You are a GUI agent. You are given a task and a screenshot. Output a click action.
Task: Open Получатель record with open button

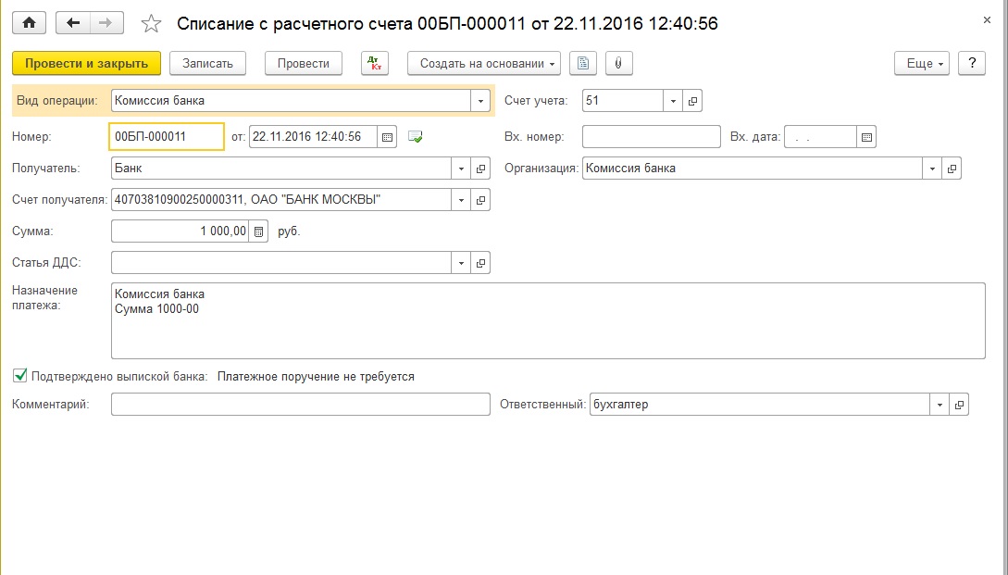(480, 169)
